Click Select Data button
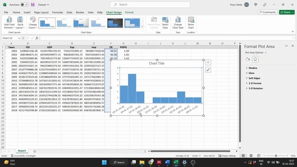 pyautogui.click(x=165, y=23)
